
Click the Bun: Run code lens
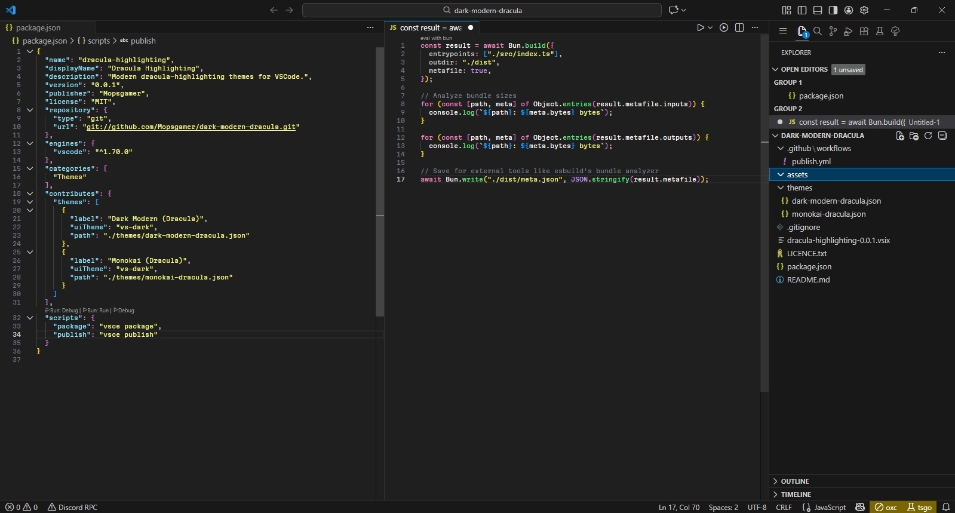[96, 310]
